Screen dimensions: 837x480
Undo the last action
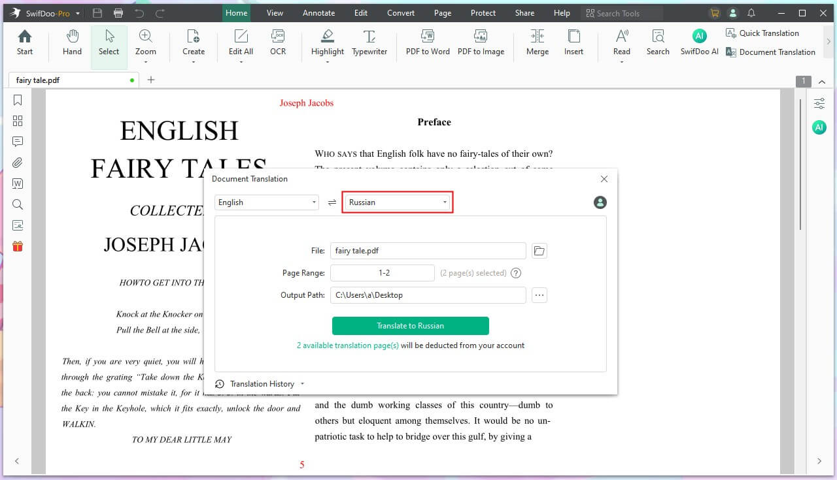click(x=139, y=13)
